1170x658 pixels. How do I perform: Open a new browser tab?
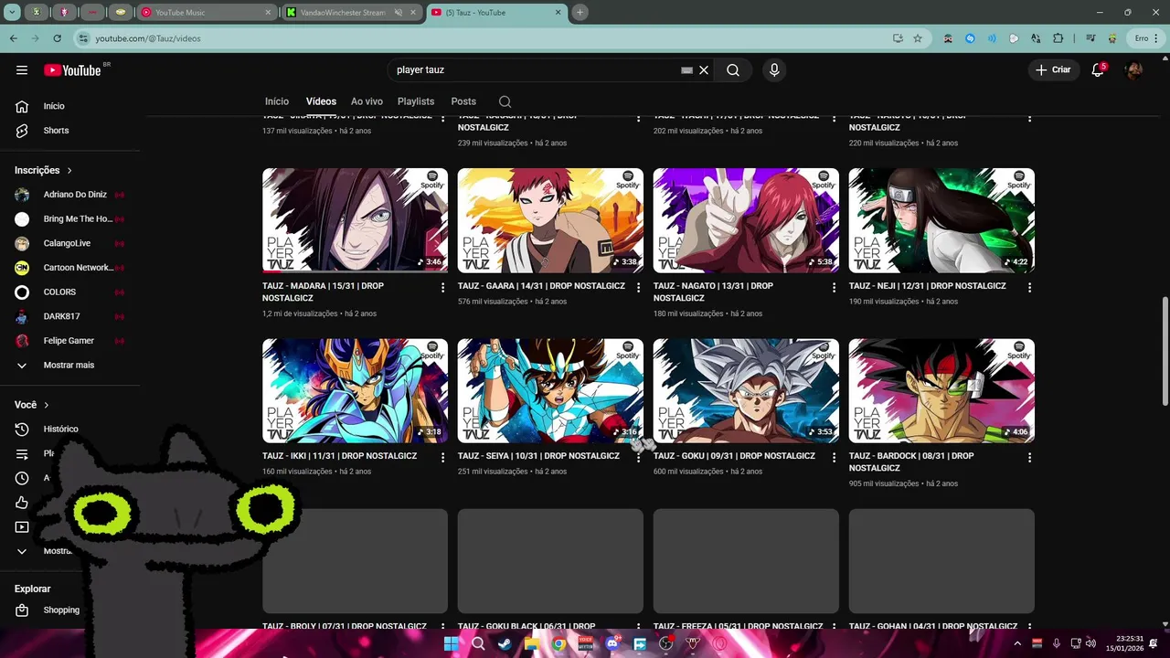click(x=580, y=13)
